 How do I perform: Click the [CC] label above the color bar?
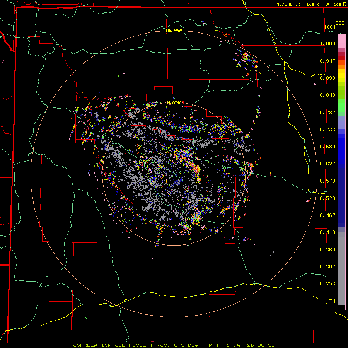[x=330, y=27]
